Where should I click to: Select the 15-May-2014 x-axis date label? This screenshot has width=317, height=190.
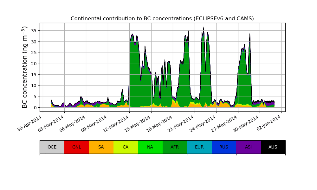(x=138, y=123)
